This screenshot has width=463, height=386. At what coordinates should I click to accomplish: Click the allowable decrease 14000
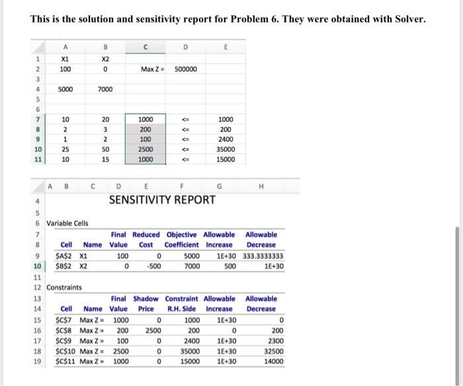pos(274,362)
